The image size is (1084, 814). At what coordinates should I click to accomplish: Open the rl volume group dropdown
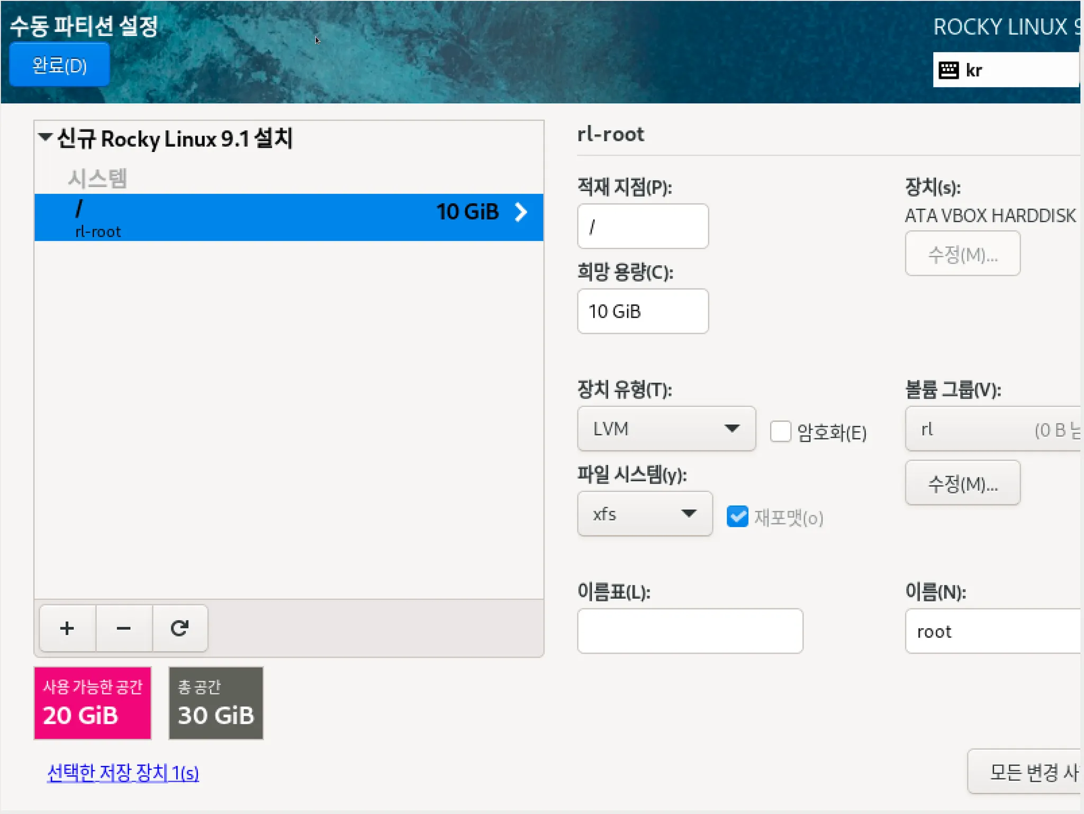tap(994, 429)
